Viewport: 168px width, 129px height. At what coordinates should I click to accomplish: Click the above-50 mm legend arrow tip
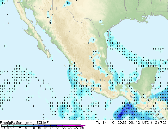pos(84,126)
